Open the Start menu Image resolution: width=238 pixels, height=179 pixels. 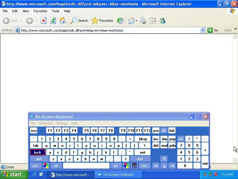point(14,175)
